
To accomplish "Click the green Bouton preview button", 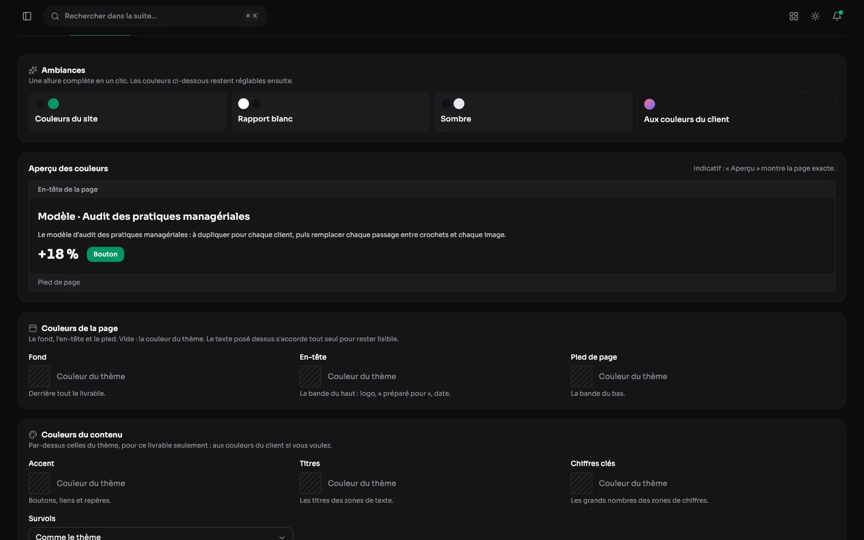I will (105, 254).
